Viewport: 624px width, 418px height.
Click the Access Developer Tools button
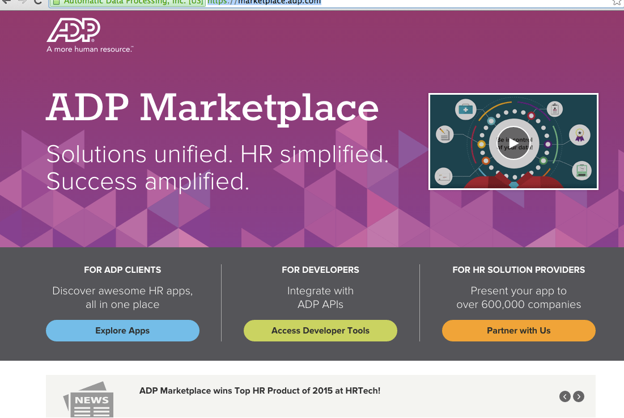pos(320,331)
